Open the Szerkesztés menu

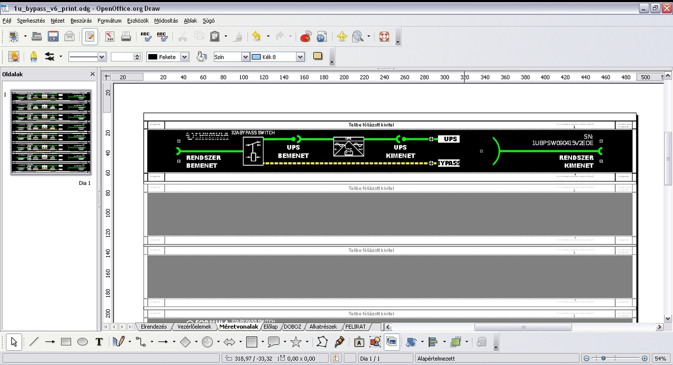(31, 21)
